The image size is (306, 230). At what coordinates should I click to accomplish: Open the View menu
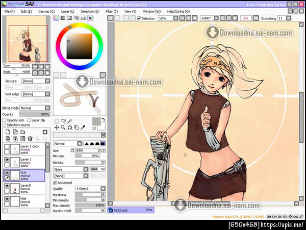pos(130,11)
